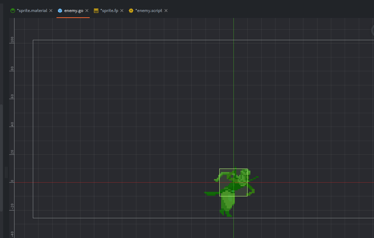
Task: Click the left panel splitter grip handle
Action: tap(6, 172)
